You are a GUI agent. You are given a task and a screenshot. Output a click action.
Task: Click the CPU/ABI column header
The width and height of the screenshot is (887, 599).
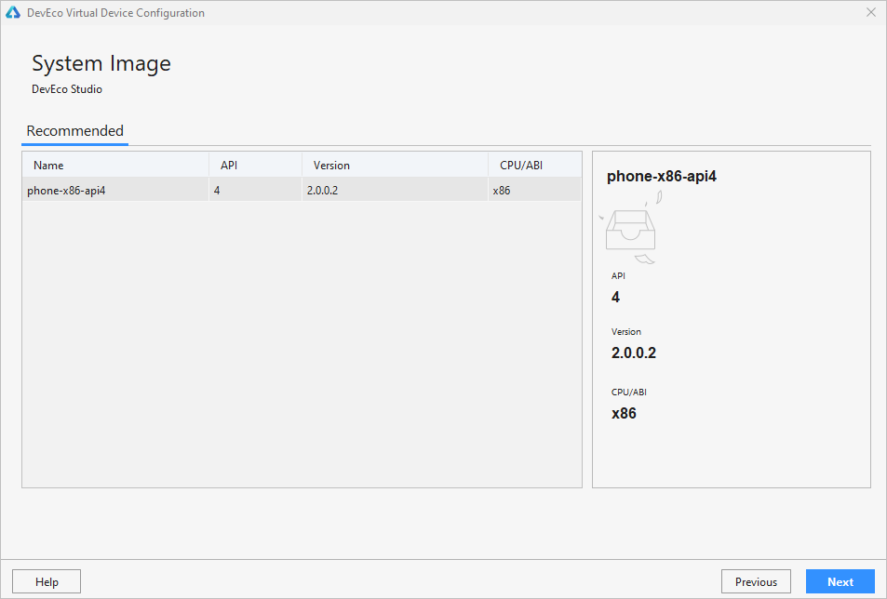[x=521, y=166]
